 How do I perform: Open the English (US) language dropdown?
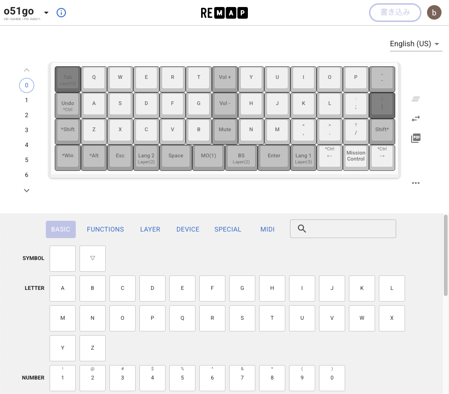pos(416,44)
